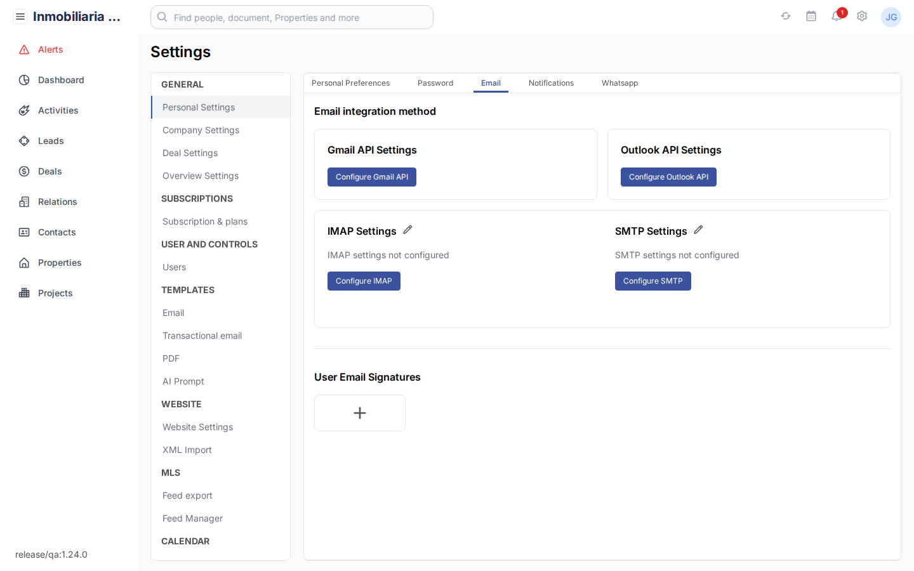This screenshot has width=914, height=571.
Task: Switch to Personal Preferences tab
Action: click(x=350, y=83)
